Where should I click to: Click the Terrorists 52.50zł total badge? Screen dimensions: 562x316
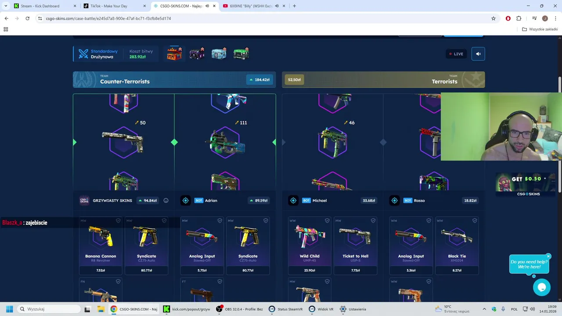point(294,80)
